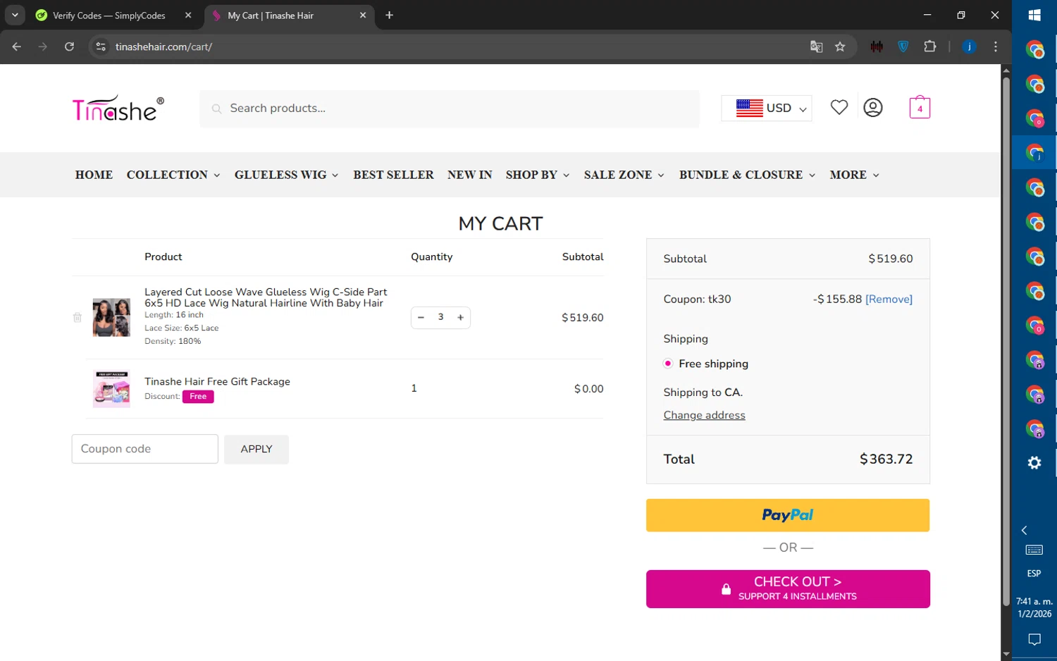Expand the SALE ZONE menu
This screenshot has height=661, width=1057.
(x=624, y=175)
